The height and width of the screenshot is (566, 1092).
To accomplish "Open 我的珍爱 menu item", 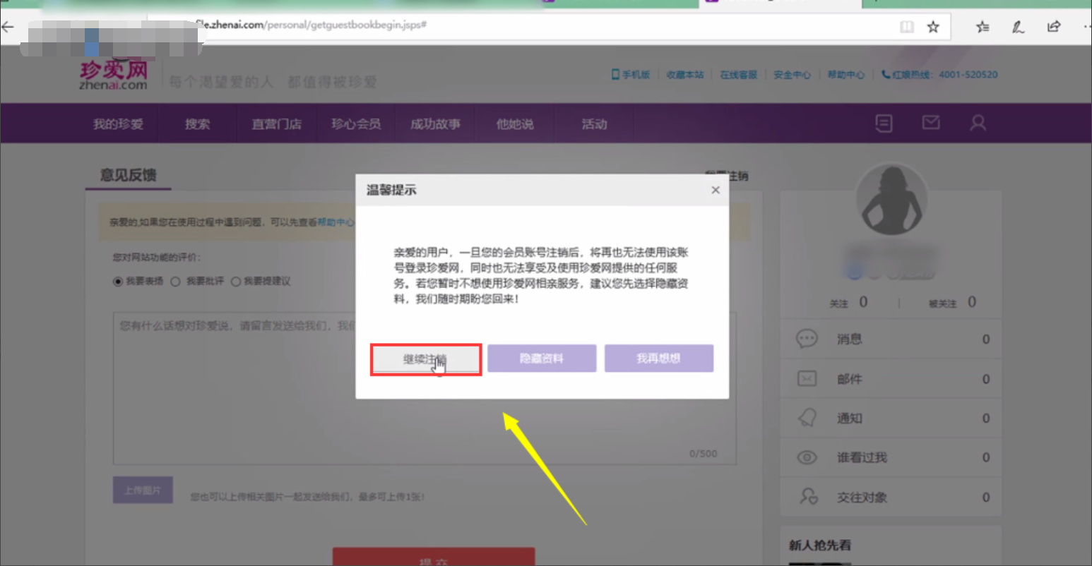I will [118, 124].
